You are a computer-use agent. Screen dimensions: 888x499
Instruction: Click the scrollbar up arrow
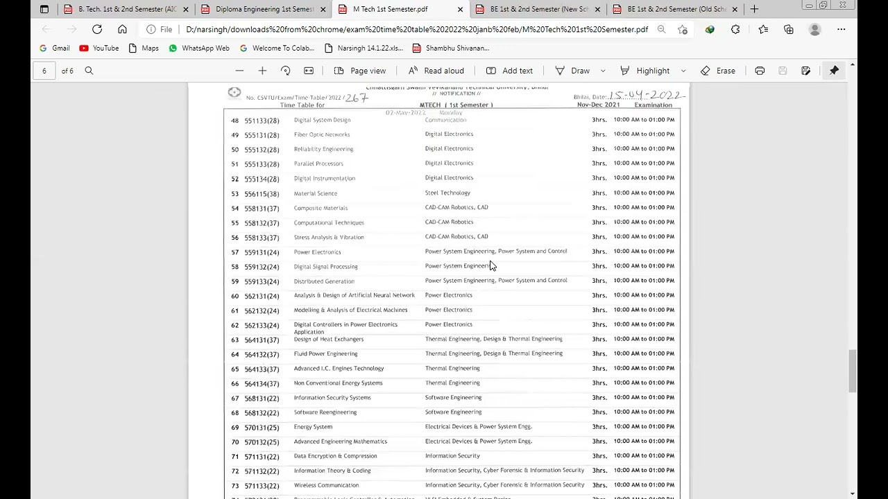coord(852,65)
